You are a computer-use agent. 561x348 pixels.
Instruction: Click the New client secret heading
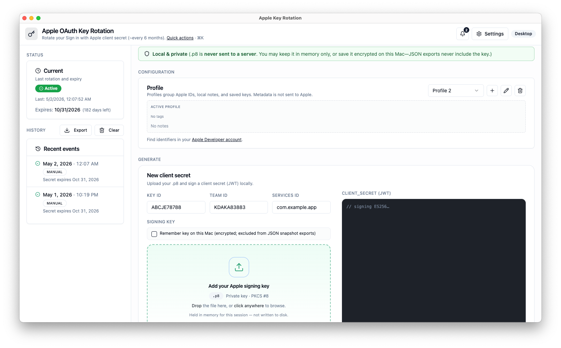tap(169, 175)
